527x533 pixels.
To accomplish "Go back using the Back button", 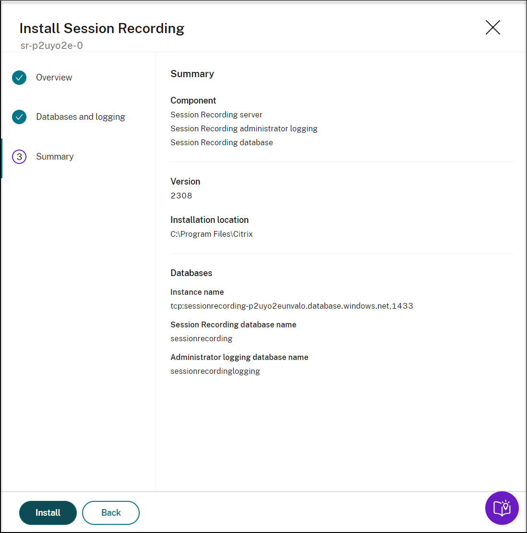I will coord(111,512).
